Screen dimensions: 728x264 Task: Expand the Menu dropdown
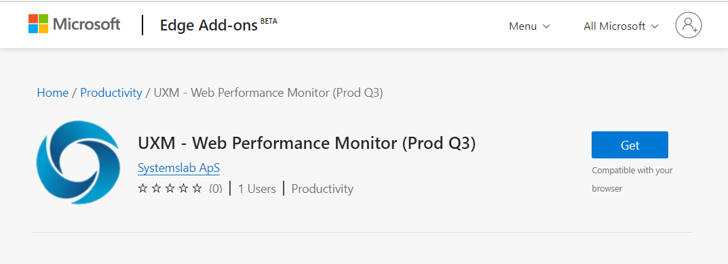[529, 26]
